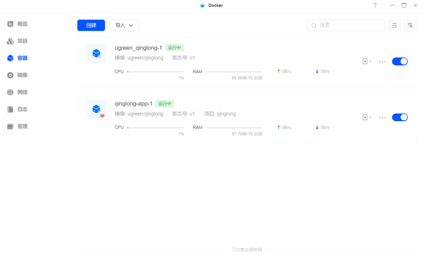The width and height of the screenshot is (424, 256).
Task: Toggle off the ugreen_qinglong-1 container switch
Action: (400, 62)
